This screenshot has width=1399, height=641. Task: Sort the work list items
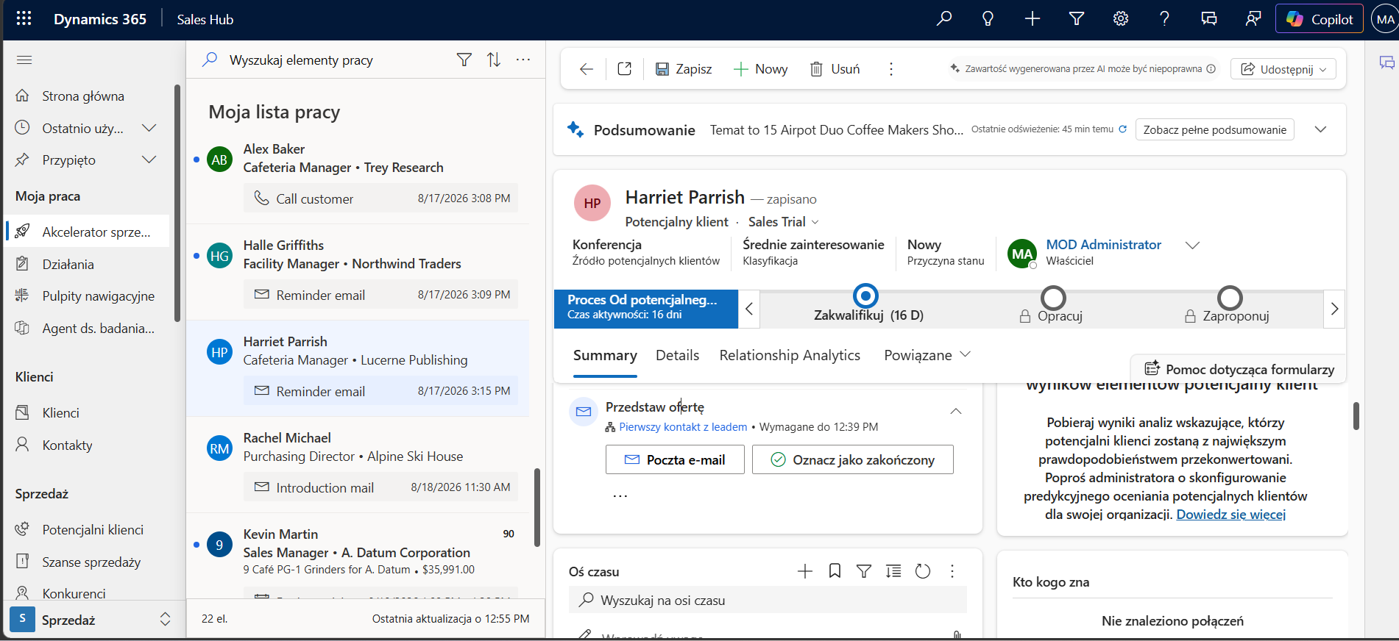494,60
